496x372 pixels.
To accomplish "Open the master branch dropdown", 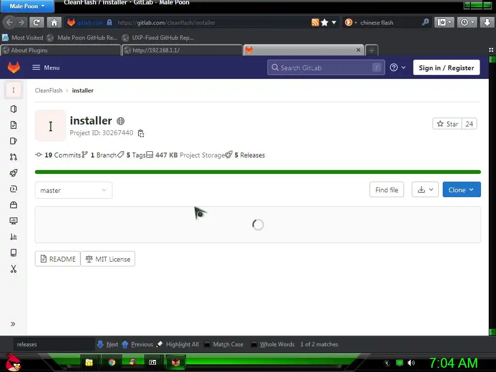I will click(74, 190).
